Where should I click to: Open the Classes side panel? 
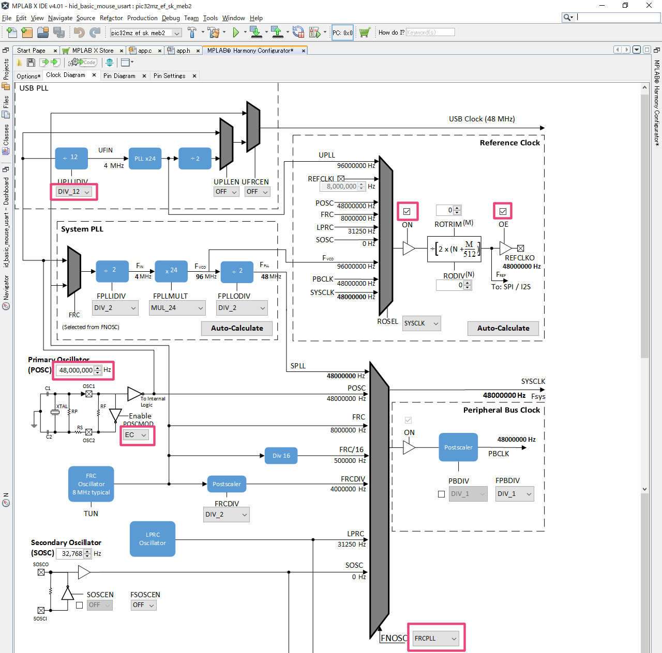click(x=6, y=139)
